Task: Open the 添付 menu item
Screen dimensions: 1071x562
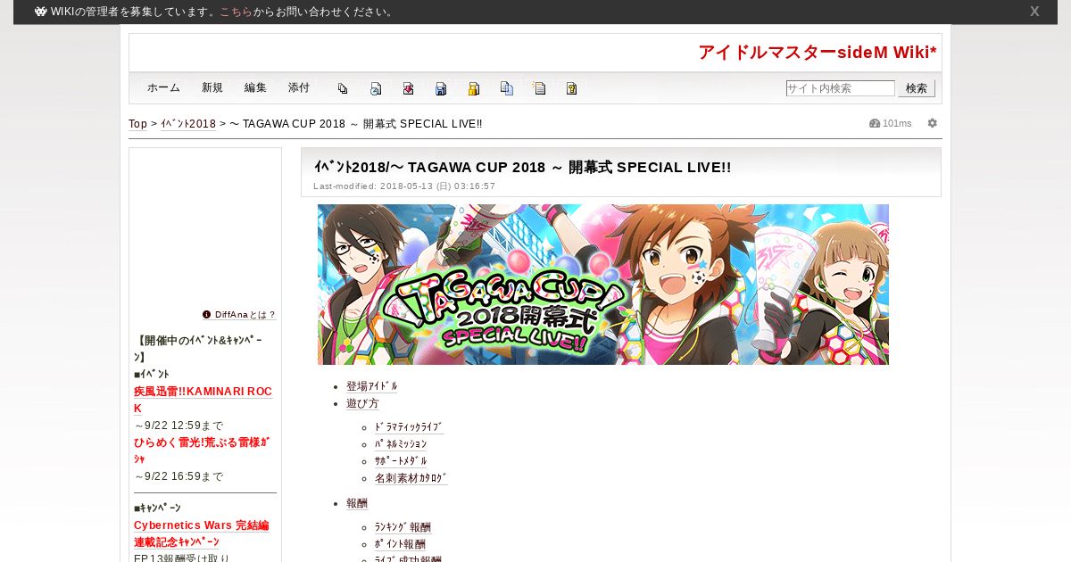Action: click(299, 88)
